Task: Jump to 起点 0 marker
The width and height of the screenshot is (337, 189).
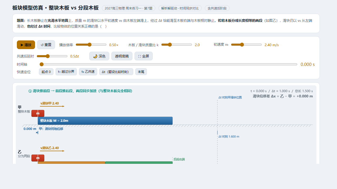Action: coord(46,72)
